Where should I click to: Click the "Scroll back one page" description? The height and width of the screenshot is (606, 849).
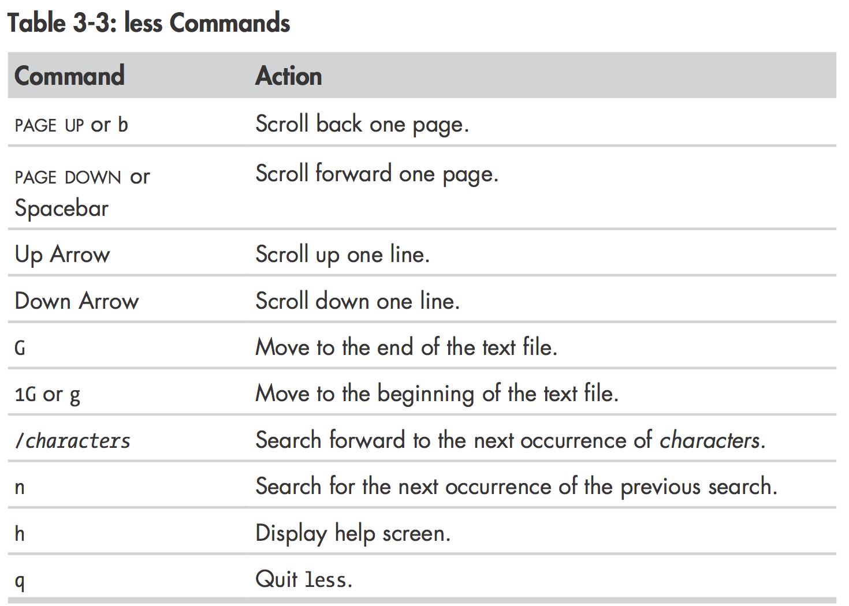(x=362, y=125)
